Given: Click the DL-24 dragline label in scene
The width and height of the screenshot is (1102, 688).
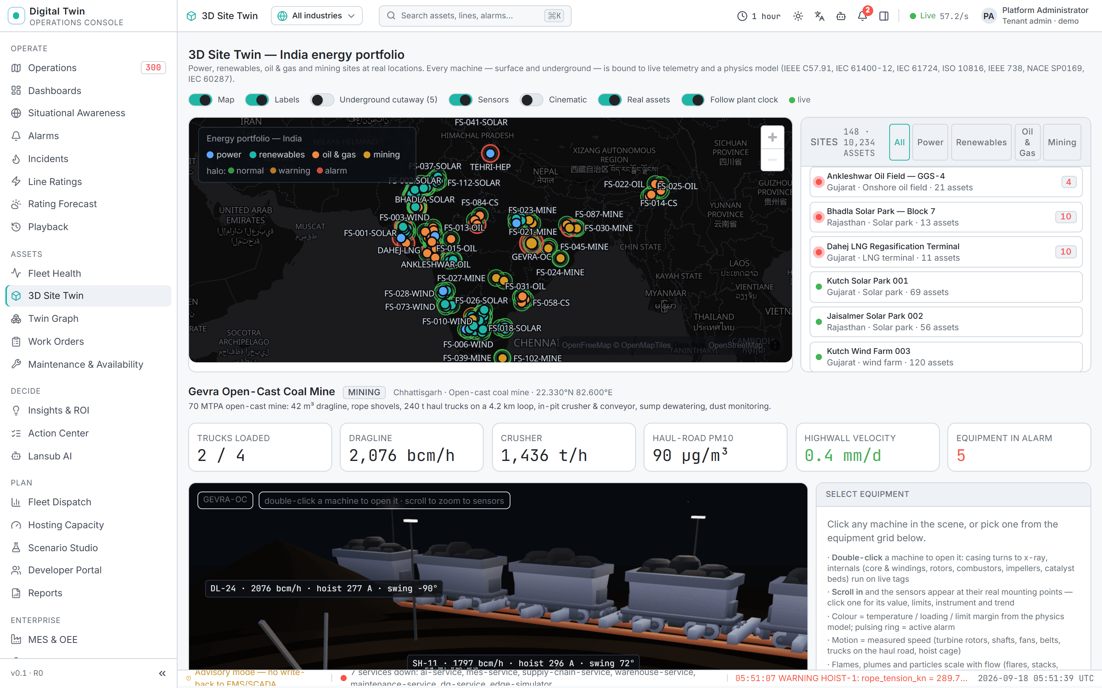Looking at the screenshot, I should click(x=324, y=588).
